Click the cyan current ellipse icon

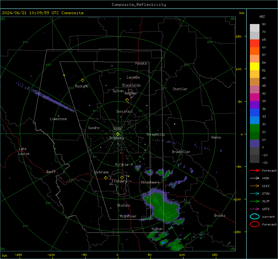coord(255,217)
